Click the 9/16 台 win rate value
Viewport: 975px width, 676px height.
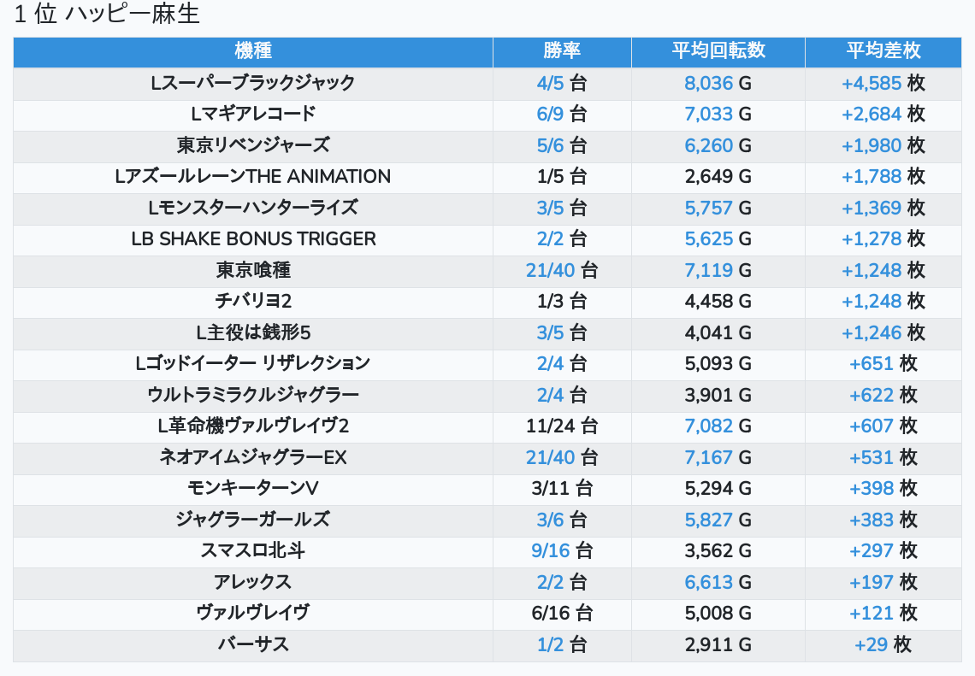[x=562, y=550]
